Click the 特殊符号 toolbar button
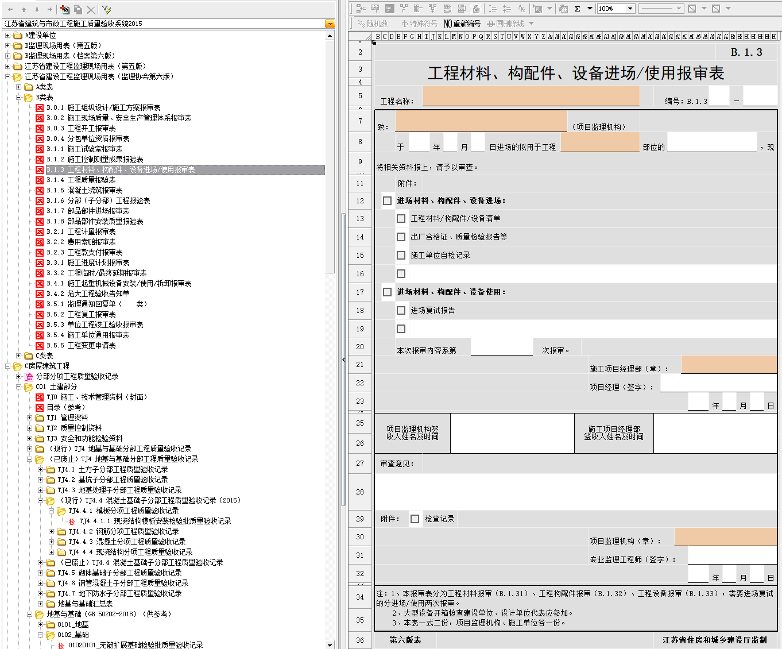This screenshot has height=649, width=782. pos(419,24)
